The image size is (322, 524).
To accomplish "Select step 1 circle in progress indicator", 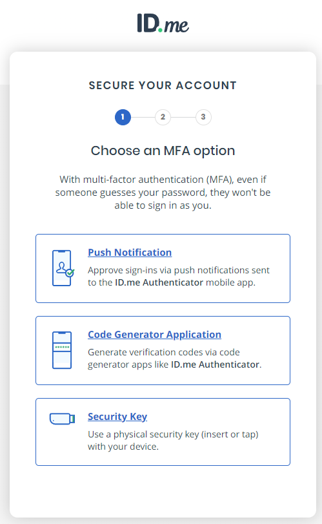I will tap(123, 117).
